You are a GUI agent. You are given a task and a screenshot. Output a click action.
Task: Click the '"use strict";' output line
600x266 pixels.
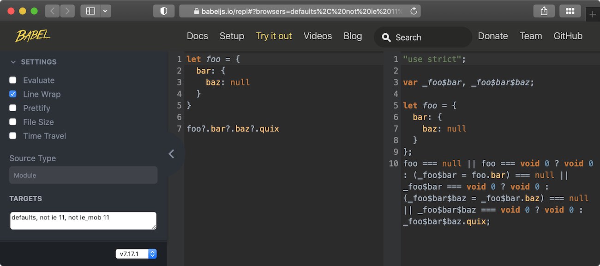434,59
